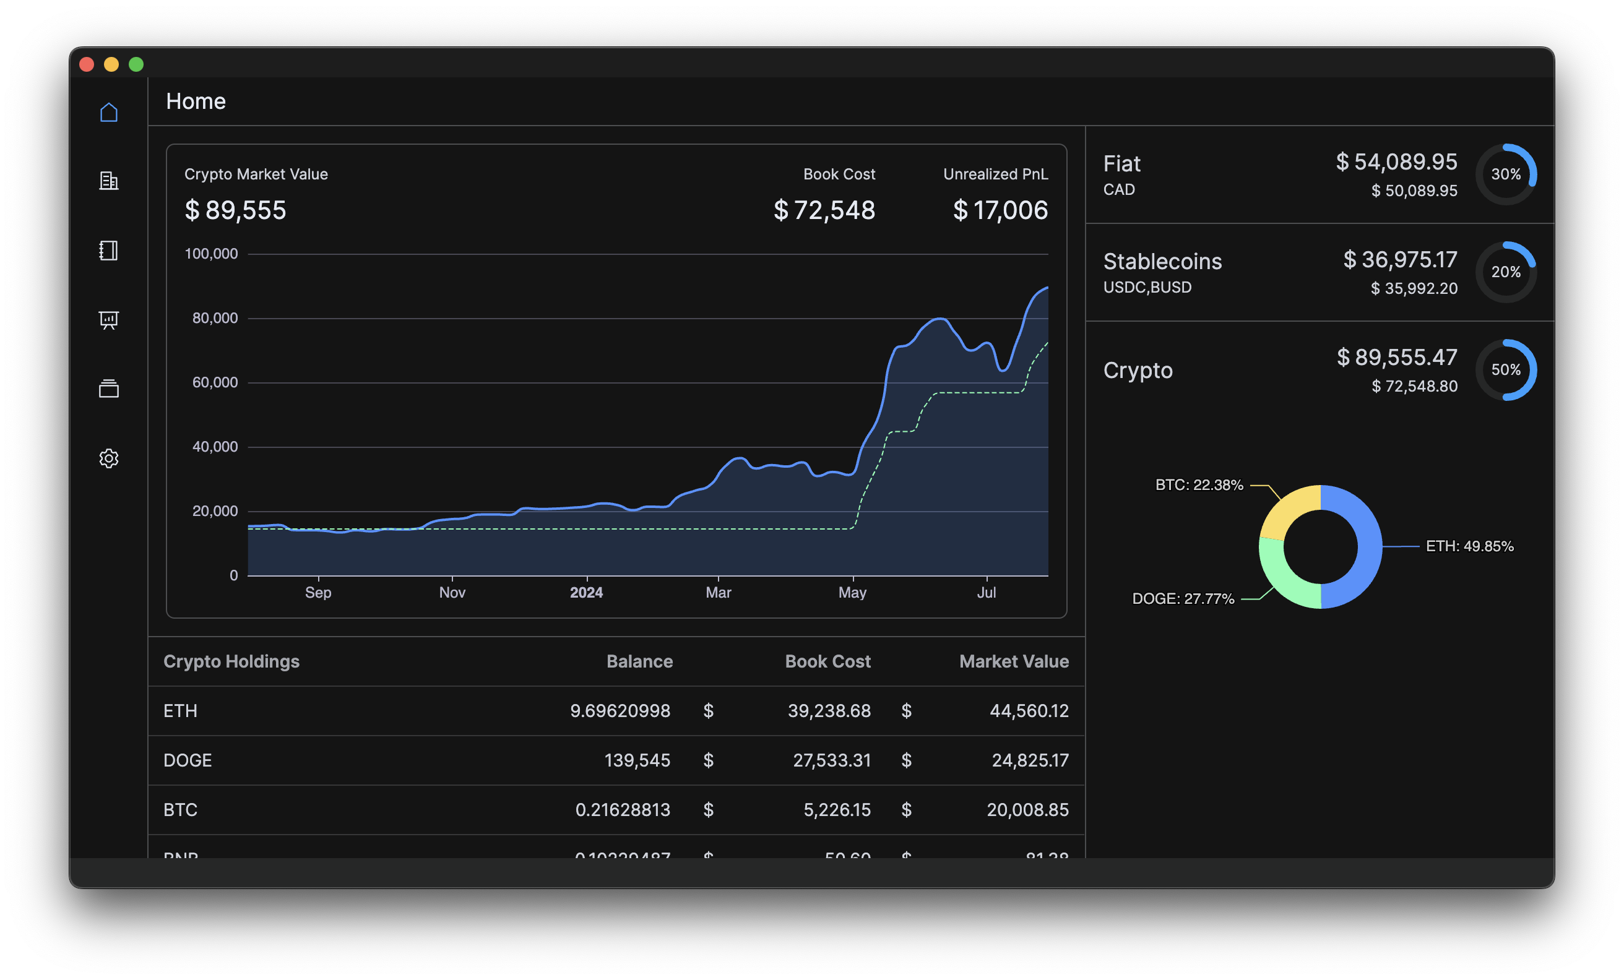Click the ETH: 49.85% chart label
The height and width of the screenshot is (980, 1624).
1469,546
